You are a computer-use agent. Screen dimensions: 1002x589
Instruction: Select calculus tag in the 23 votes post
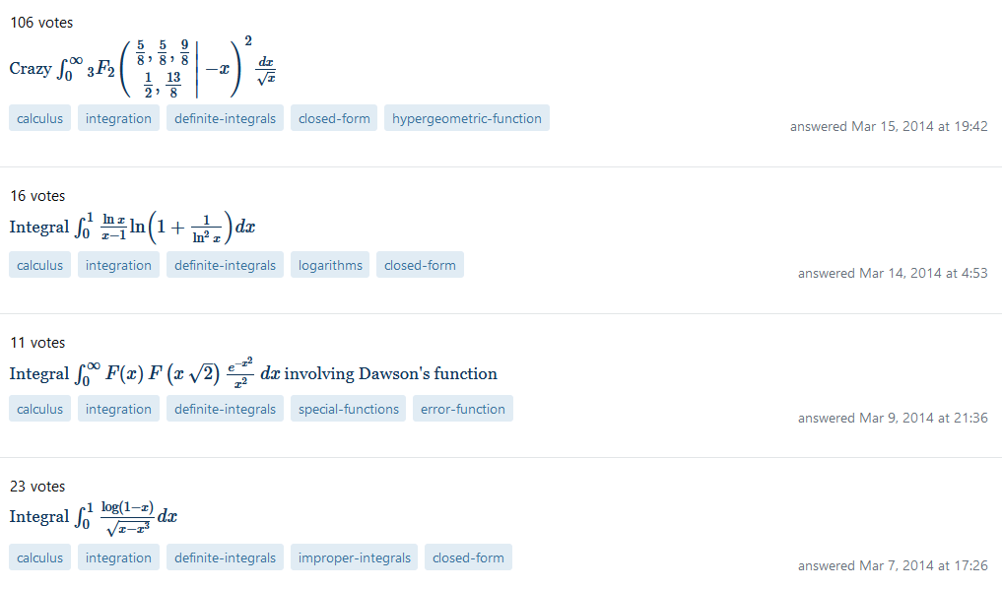click(x=39, y=557)
